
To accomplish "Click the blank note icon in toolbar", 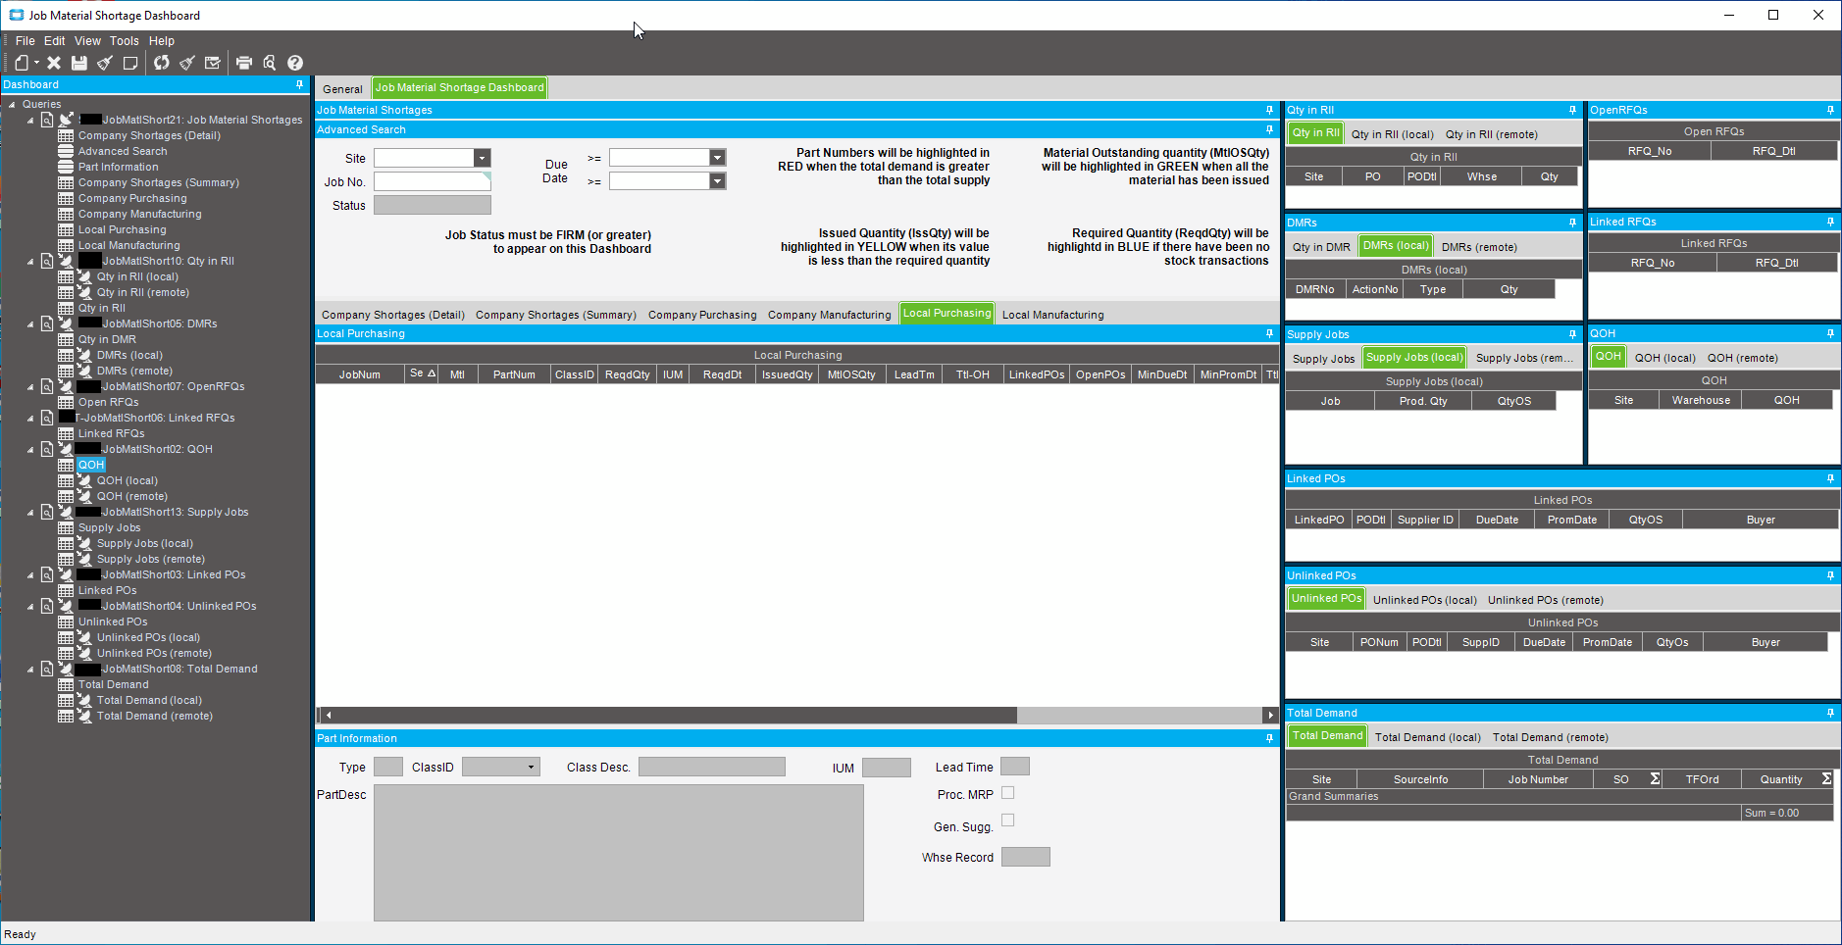I will tap(130, 63).
